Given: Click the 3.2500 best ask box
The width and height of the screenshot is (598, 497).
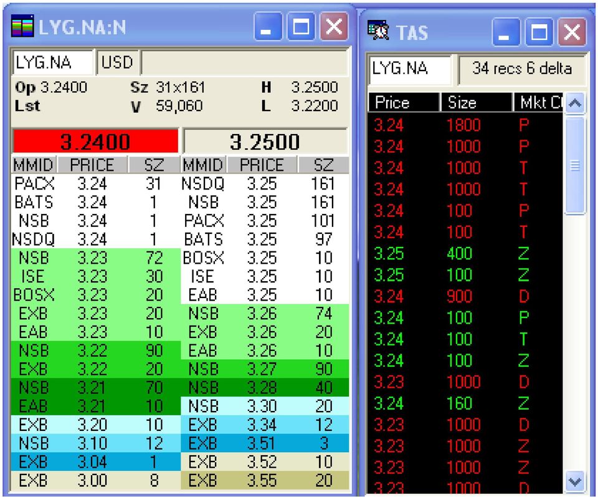Looking at the screenshot, I should (265, 142).
